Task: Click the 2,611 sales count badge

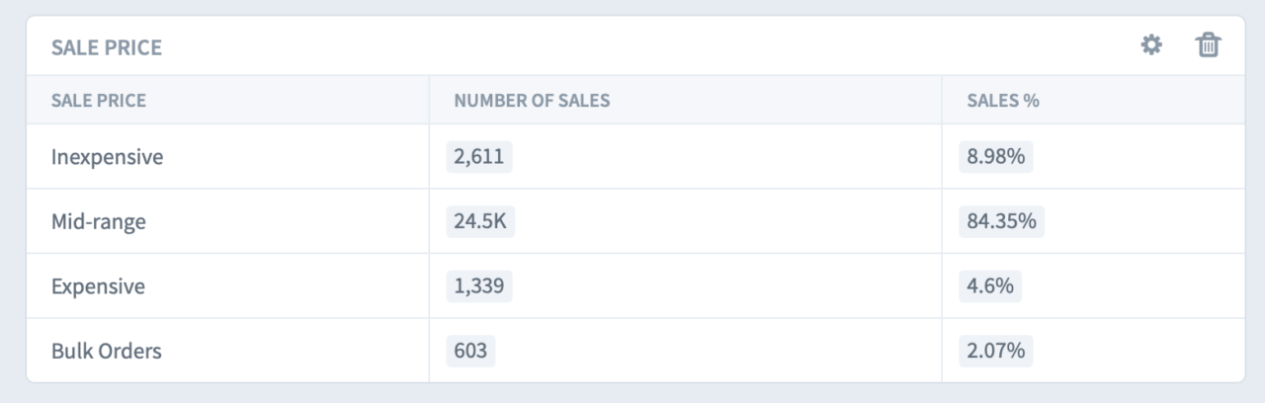Action: (479, 157)
